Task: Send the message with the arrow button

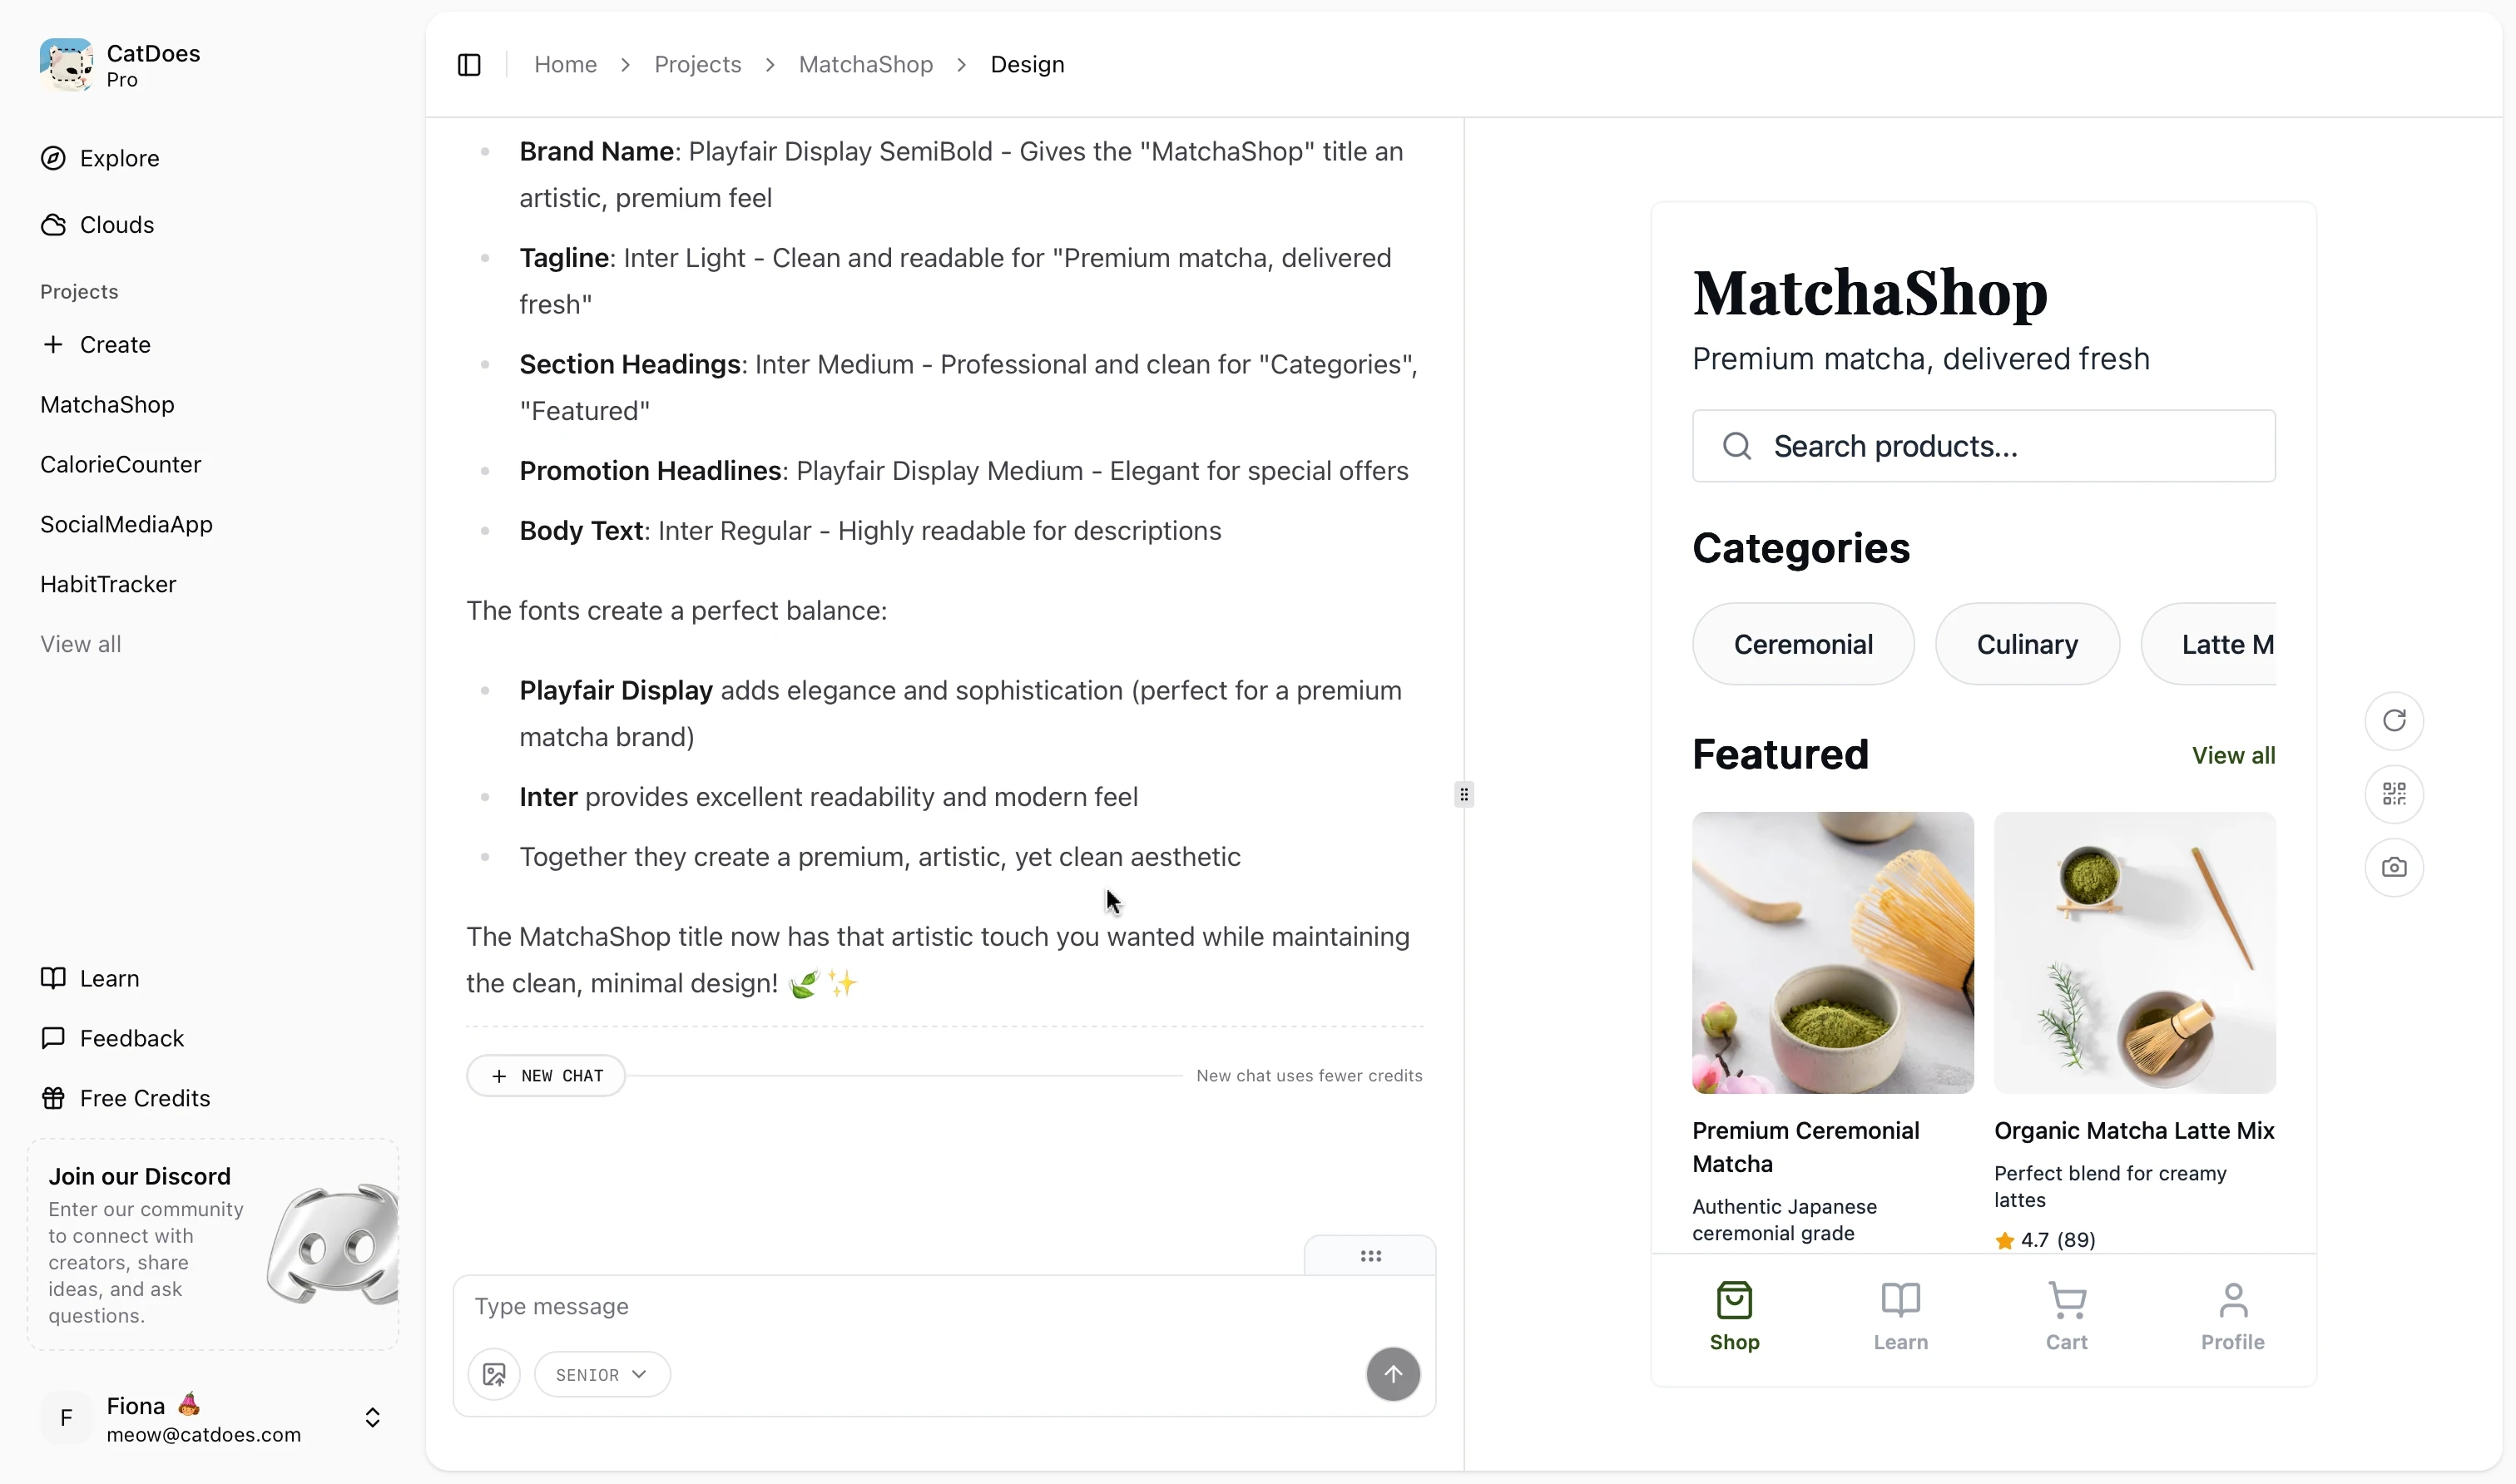Action: click(1392, 1373)
